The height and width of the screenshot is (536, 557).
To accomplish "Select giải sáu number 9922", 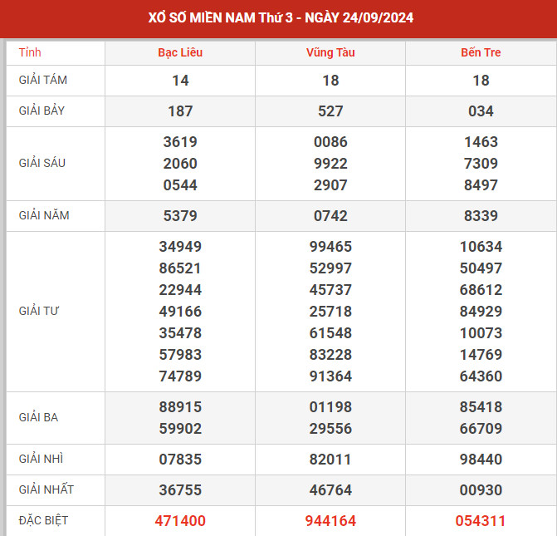I will click(330, 164).
